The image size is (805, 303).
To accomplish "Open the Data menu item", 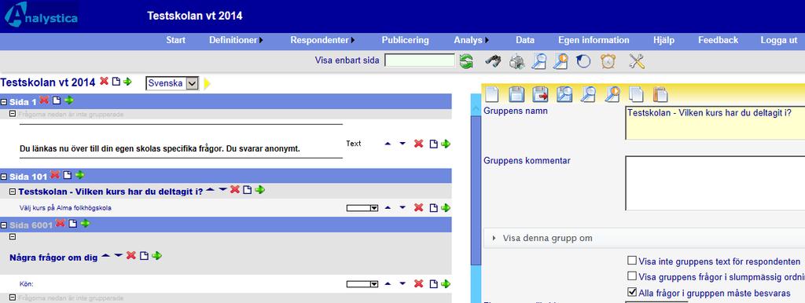I will point(524,40).
